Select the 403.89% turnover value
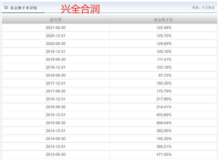This screenshot has width=219, height=160. point(164,115)
